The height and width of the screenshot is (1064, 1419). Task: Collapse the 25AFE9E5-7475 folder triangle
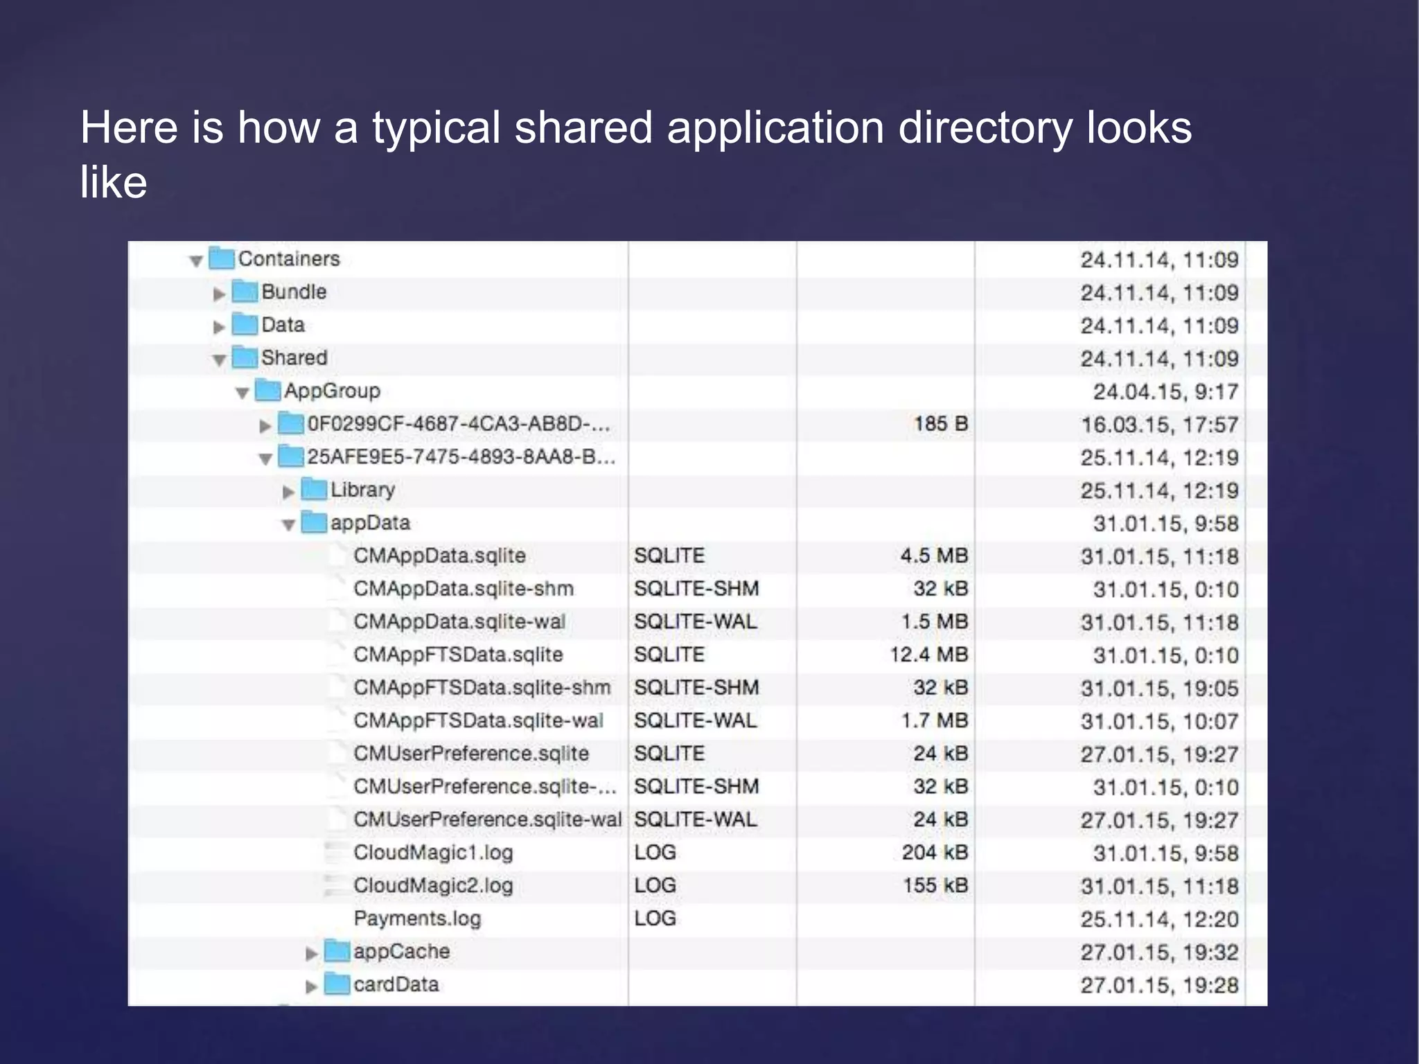pyautogui.click(x=265, y=459)
